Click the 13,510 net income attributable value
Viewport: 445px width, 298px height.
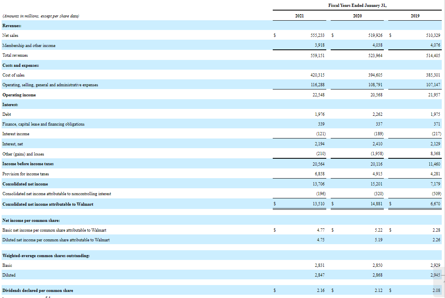(x=317, y=204)
